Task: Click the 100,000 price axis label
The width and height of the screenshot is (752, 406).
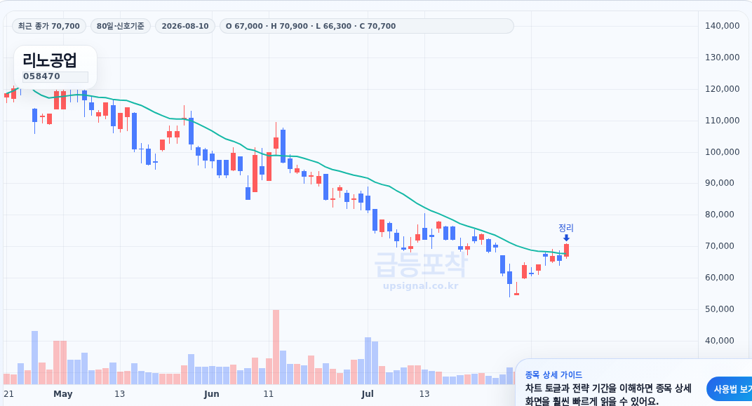Action: tap(722, 152)
